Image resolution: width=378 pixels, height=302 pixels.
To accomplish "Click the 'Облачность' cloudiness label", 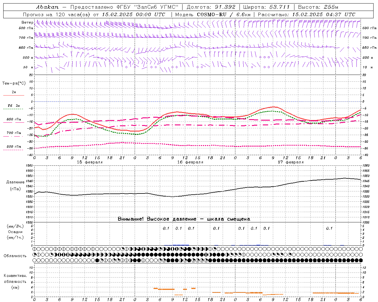I will [x=15, y=256].
